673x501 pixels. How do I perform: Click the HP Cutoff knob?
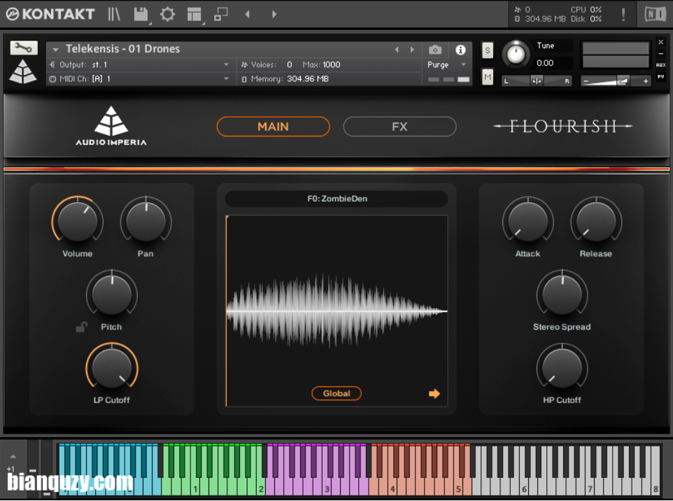[x=562, y=367]
